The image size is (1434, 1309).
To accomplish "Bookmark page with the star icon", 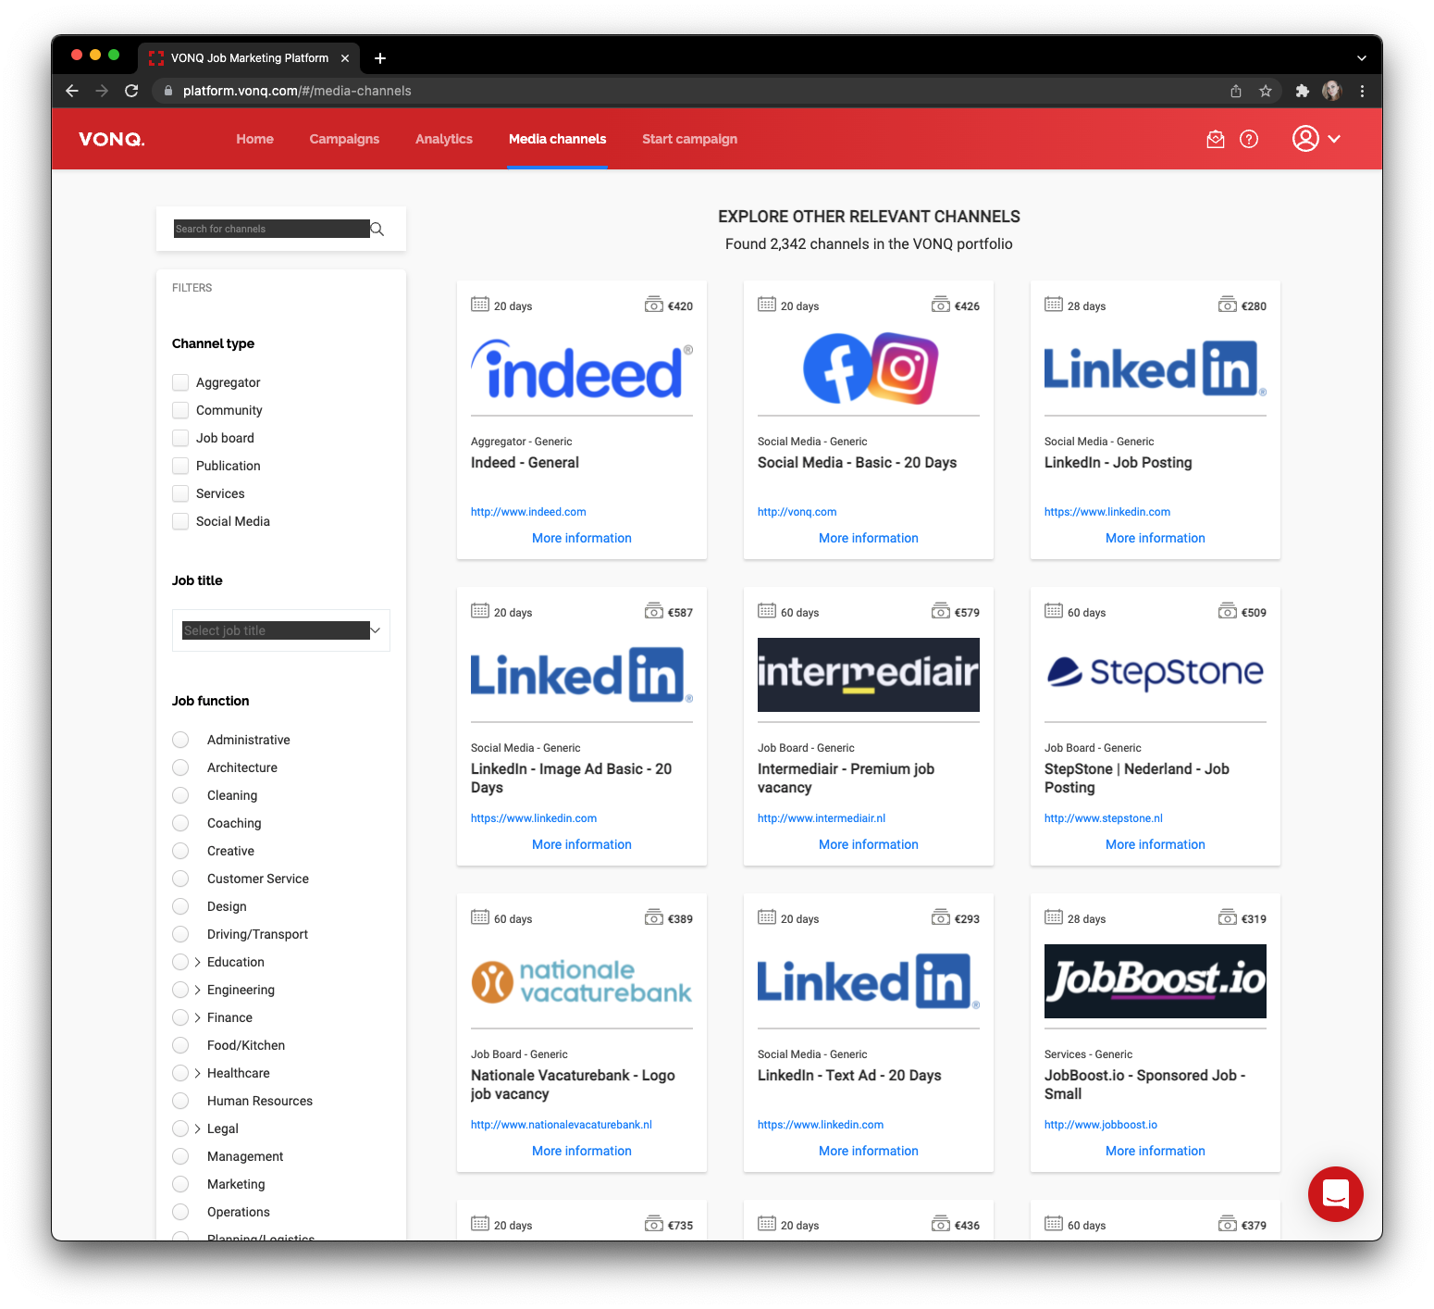I will click(x=1265, y=91).
